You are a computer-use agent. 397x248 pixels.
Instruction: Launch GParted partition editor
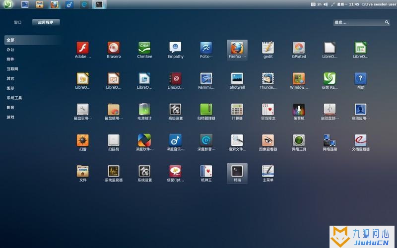point(299,50)
